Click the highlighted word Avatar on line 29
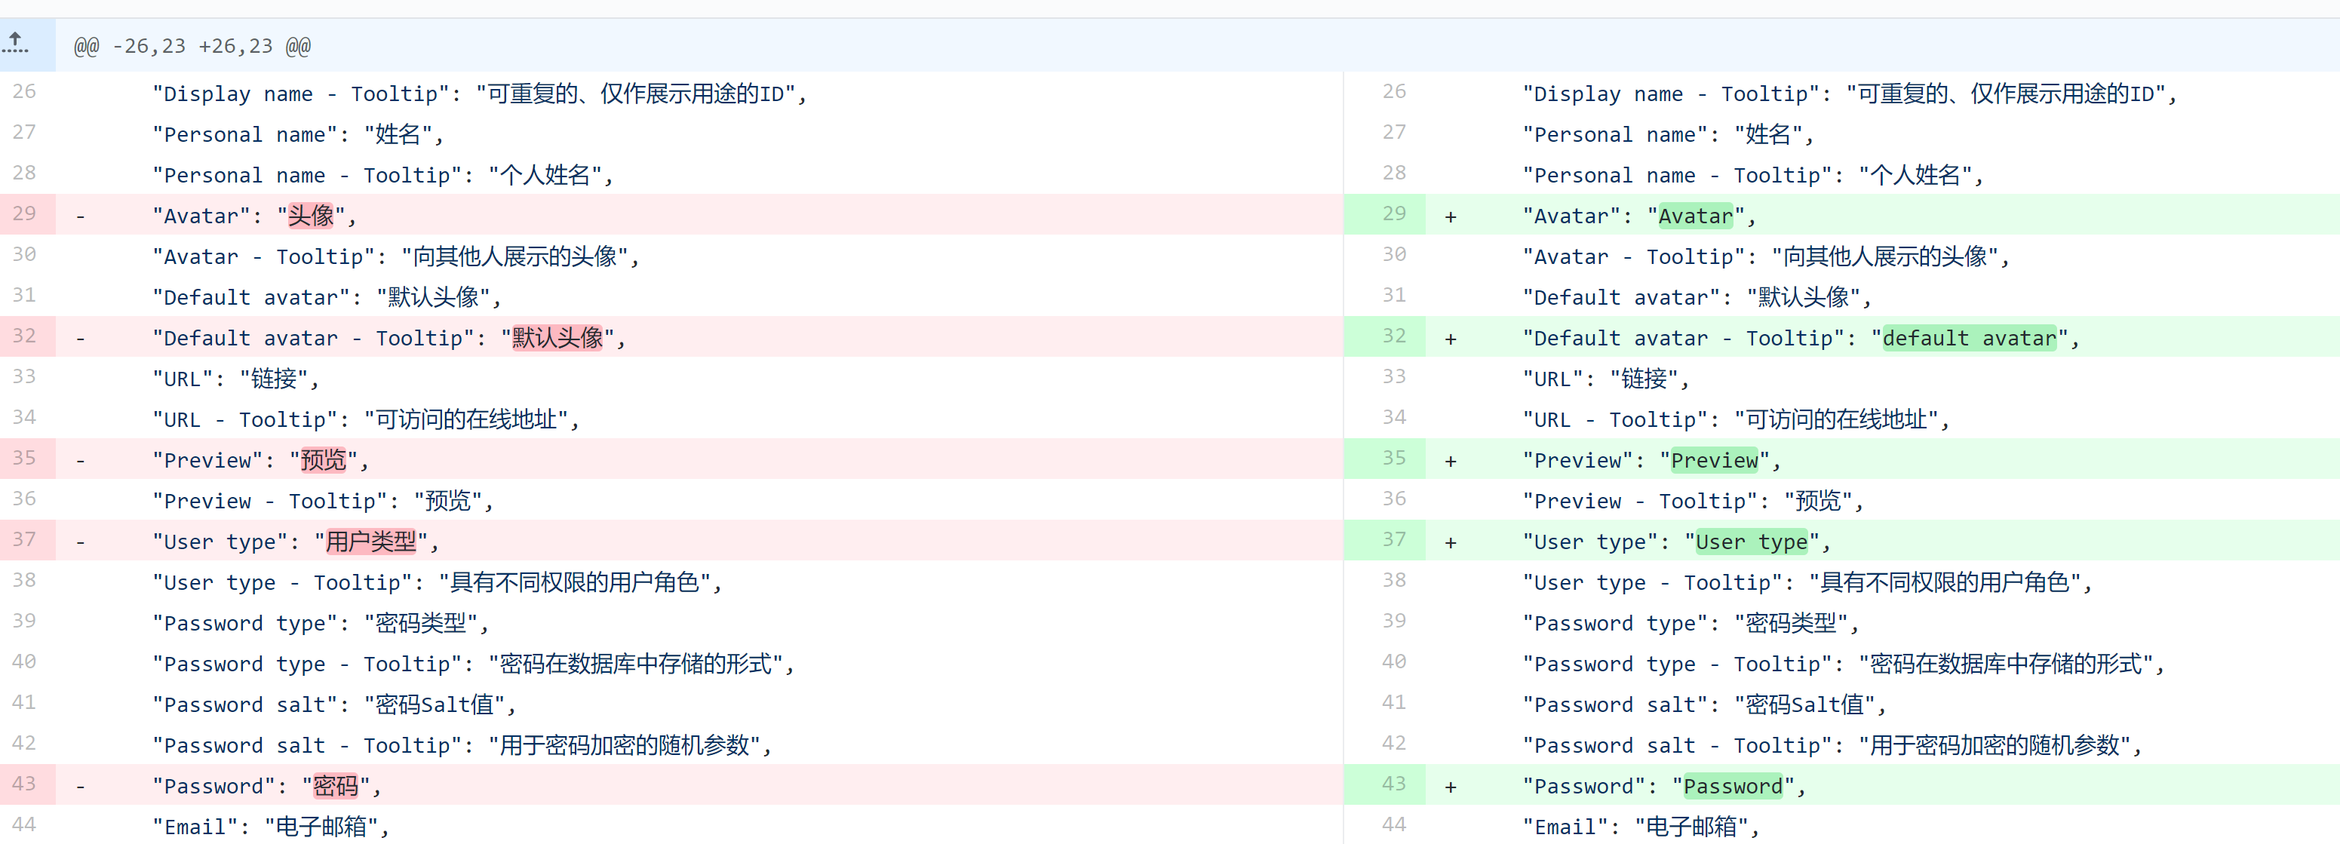This screenshot has width=2340, height=844. pos(1697,214)
